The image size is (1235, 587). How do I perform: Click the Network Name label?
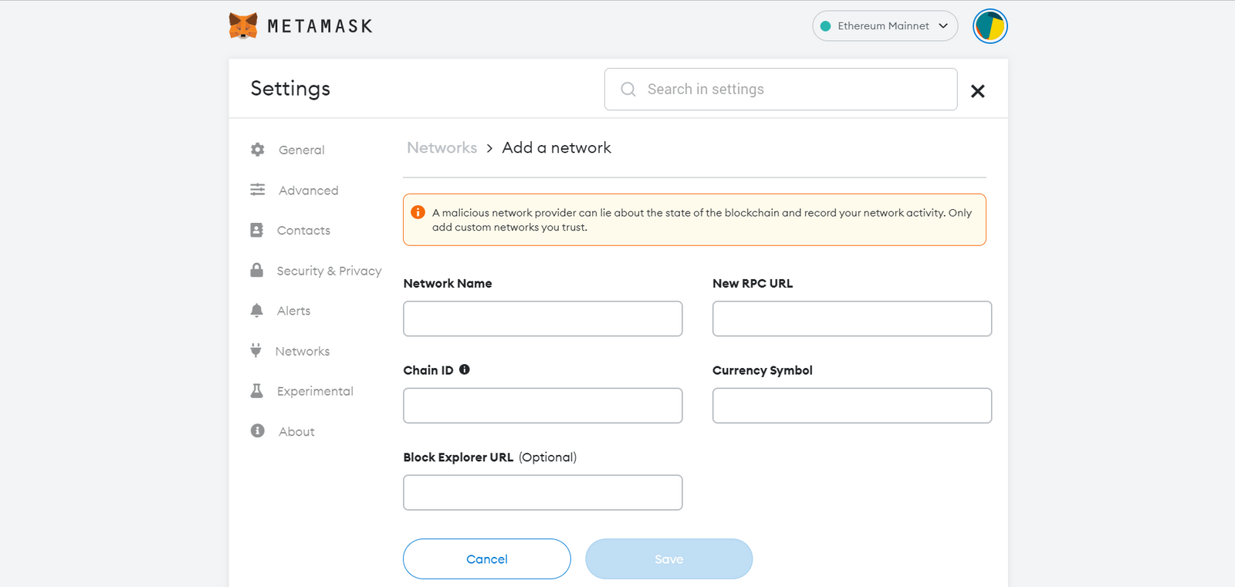pos(448,283)
